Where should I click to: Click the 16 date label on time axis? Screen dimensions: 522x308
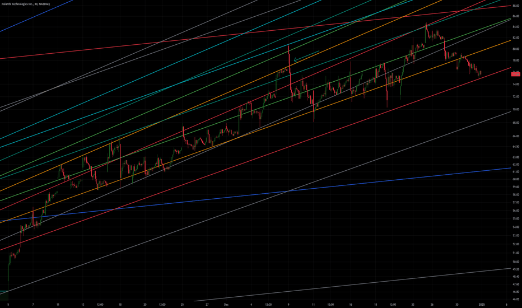pyautogui.click(x=351, y=305)
